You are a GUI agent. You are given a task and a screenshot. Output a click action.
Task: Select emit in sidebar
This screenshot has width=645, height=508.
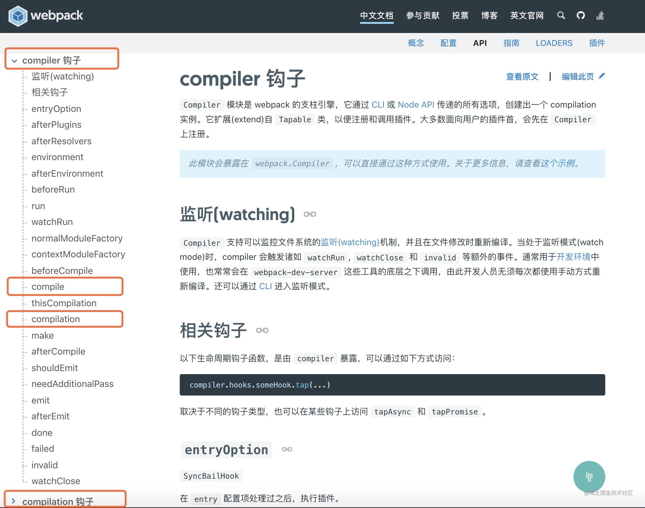[40, 400]
